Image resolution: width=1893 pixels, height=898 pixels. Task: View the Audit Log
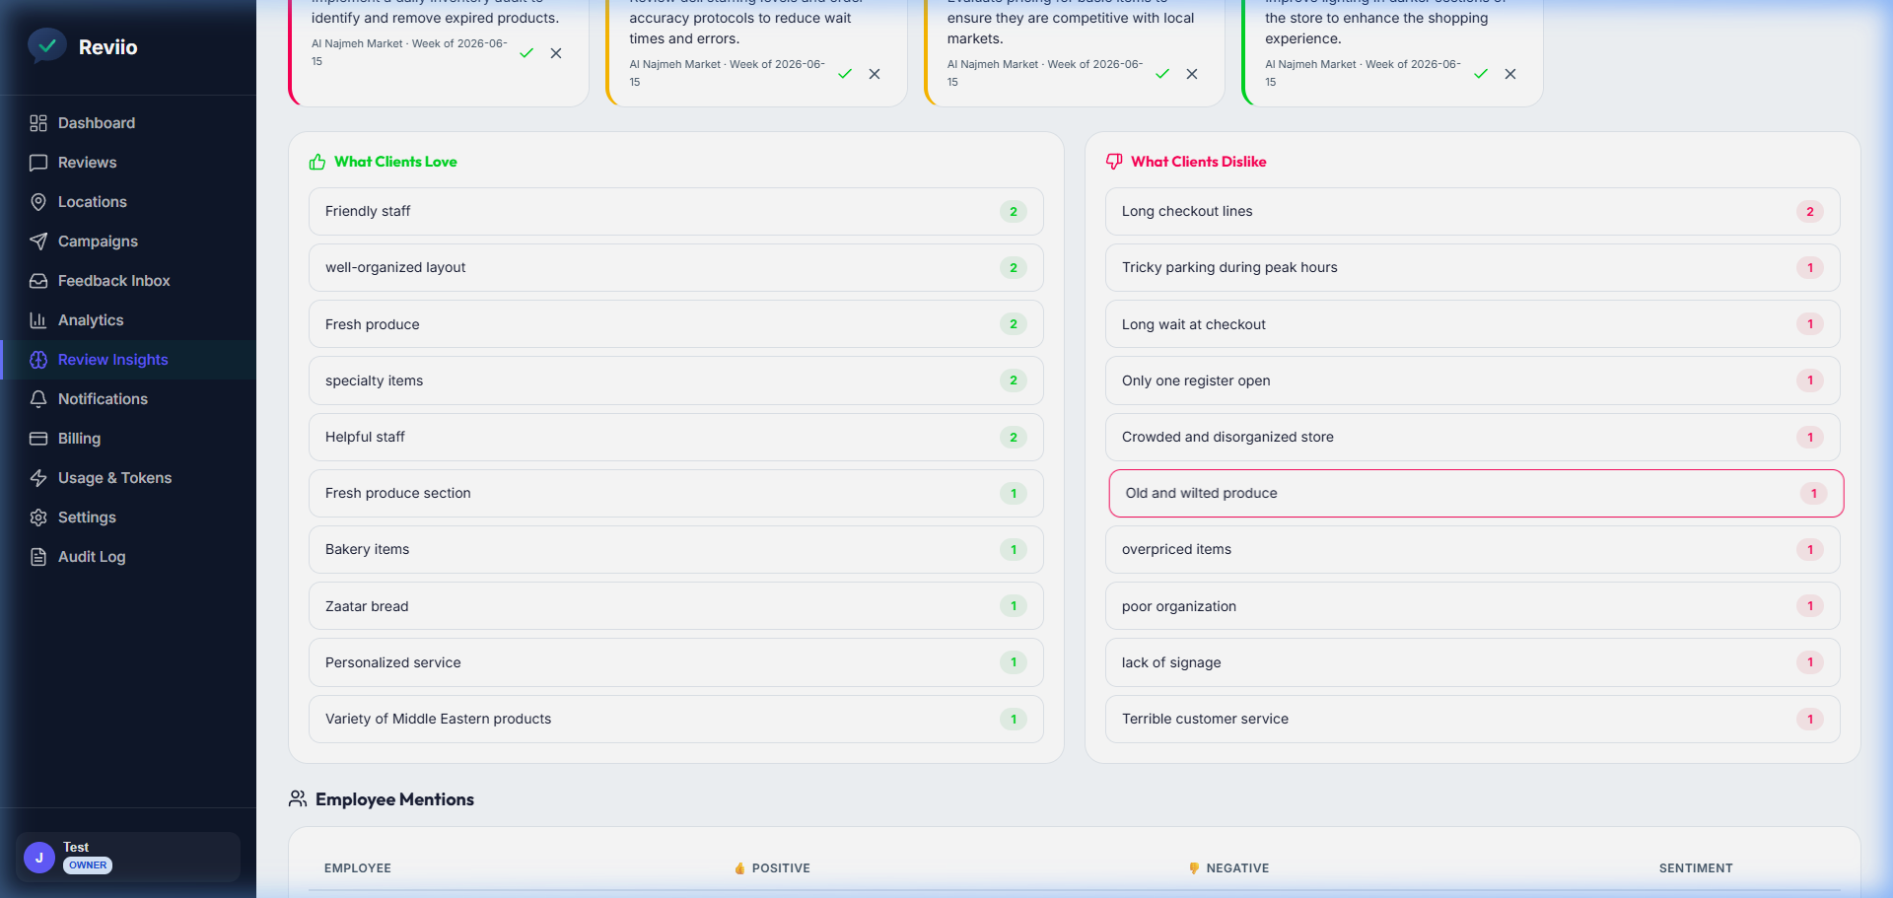pos(128,557)
